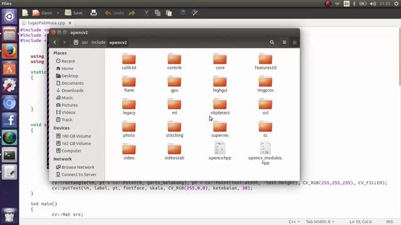
Task: Open the flann folder
Action: tap(129, 84)
